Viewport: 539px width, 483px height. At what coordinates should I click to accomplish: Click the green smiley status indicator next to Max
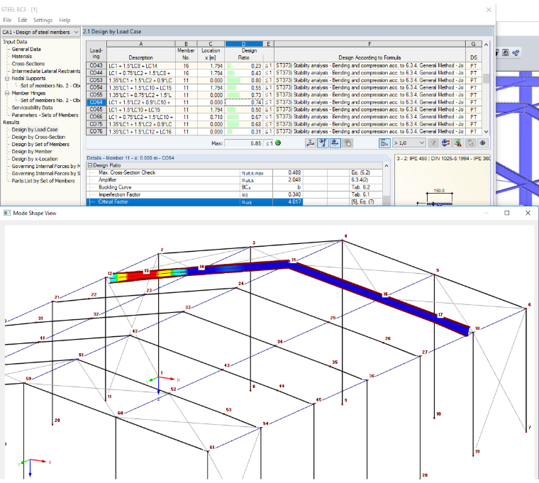tap(278, 143)
